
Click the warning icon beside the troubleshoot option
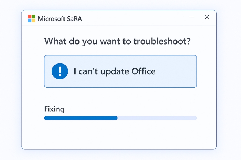[x=60, y=71]
